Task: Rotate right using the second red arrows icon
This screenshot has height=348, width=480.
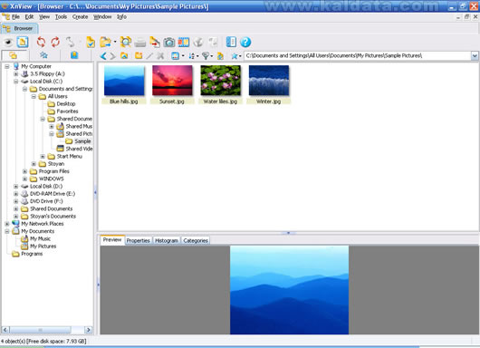Action: (55, 42)
